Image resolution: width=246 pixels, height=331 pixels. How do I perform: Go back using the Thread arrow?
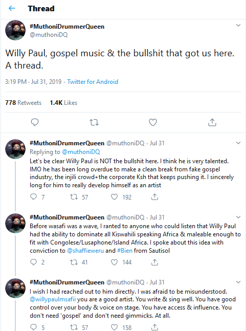click(12, 8)
